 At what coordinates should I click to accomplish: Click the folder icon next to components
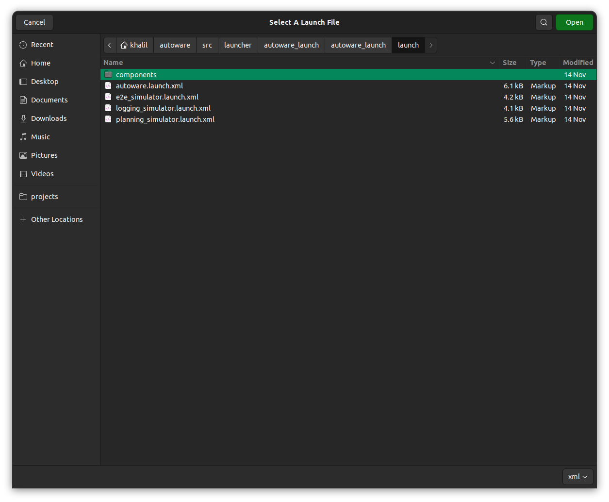coord(108,74)
